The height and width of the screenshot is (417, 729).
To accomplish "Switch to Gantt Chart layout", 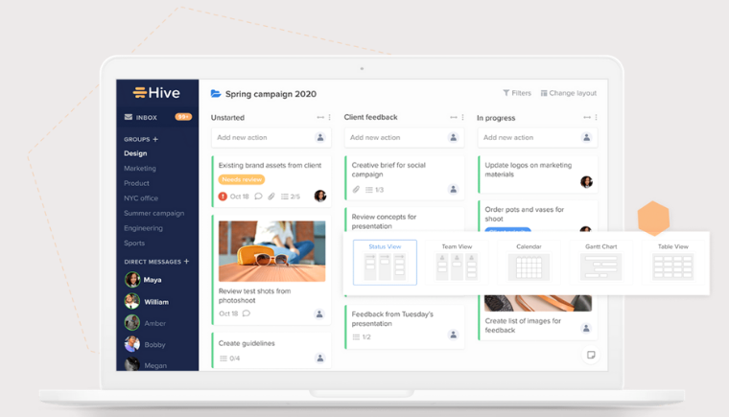I will (x=601, y=263).
